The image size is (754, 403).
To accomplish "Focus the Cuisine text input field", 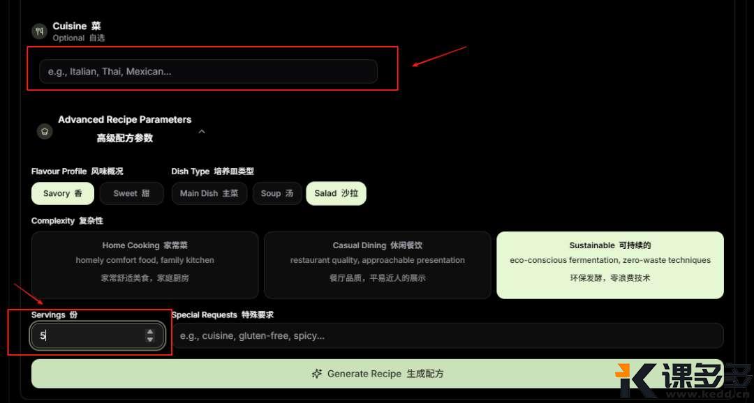I will coord(208,72).
